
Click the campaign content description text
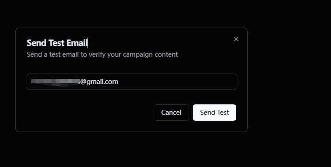102,54
